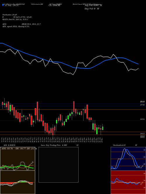Click the 'Day Vol: 0 M' text
Image resolution: width=146 pixels, height=194 pixels.
pos(92,9)
